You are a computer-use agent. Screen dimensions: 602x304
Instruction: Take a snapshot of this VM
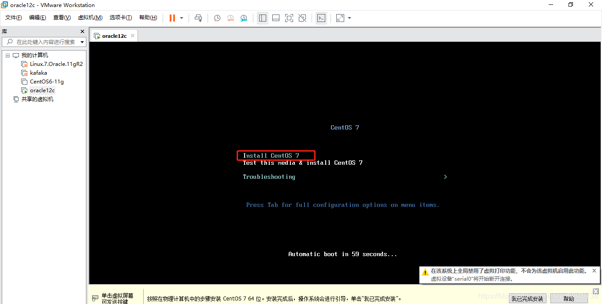click(217, 18)
